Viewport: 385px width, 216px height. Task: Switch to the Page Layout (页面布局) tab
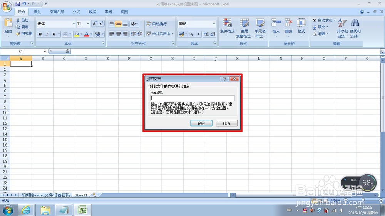[57, 12]
